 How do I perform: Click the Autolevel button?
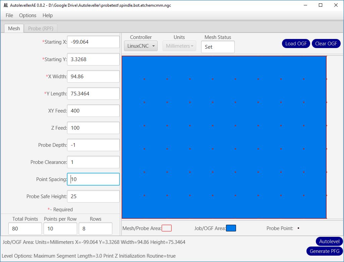pyautogui.click(x=329, y=242)
